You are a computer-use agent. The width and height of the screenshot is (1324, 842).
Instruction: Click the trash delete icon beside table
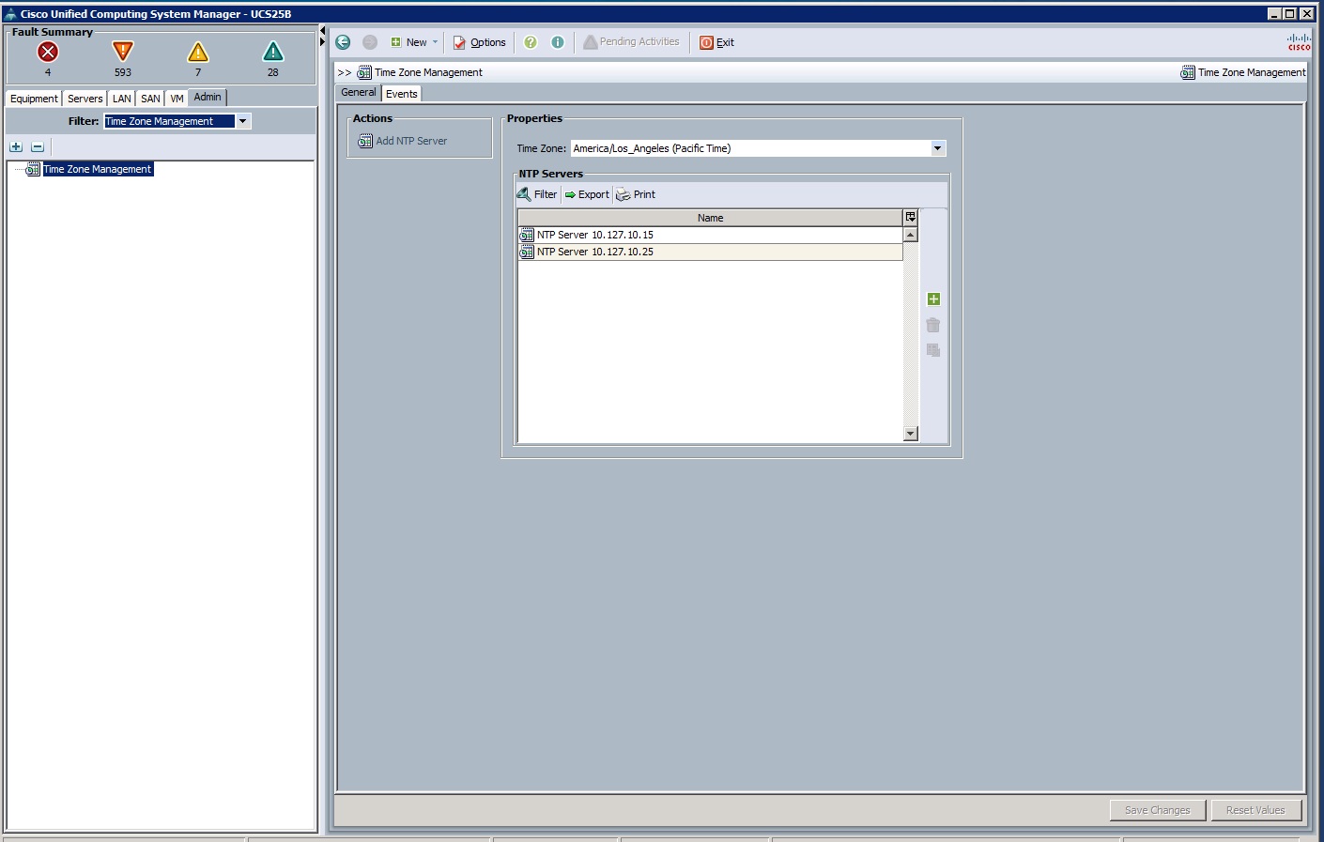[933, 325]
